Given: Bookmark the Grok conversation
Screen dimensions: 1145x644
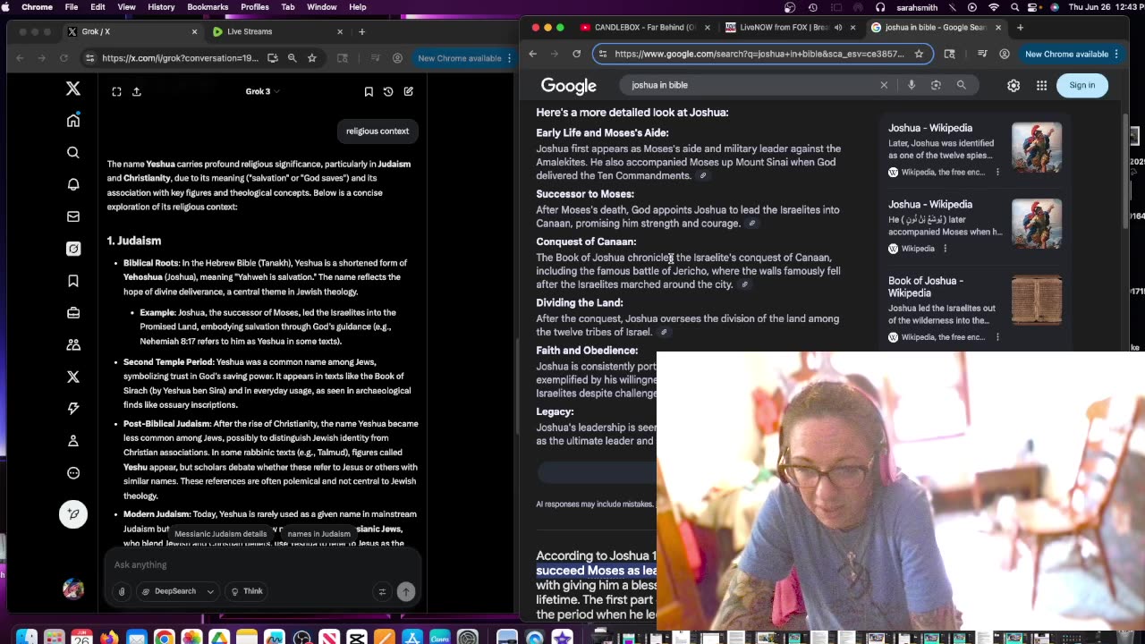Looking at the screenshot, I should (x=369, y=91).
